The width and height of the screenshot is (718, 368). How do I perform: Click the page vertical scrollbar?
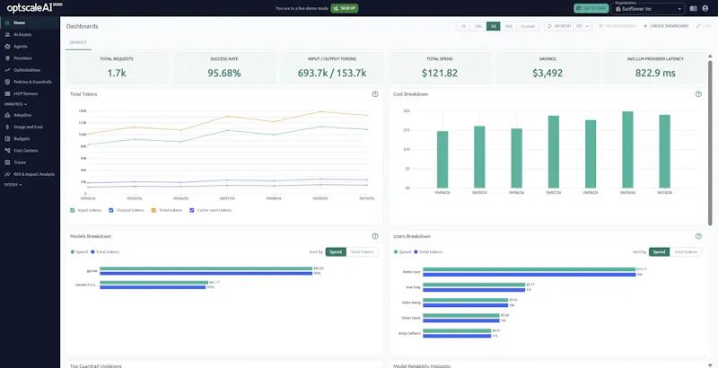click(710, 142)
